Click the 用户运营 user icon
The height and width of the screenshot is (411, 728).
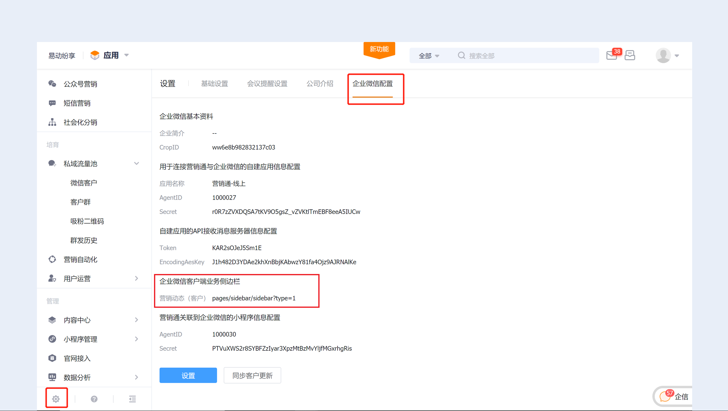coord(52,279)
